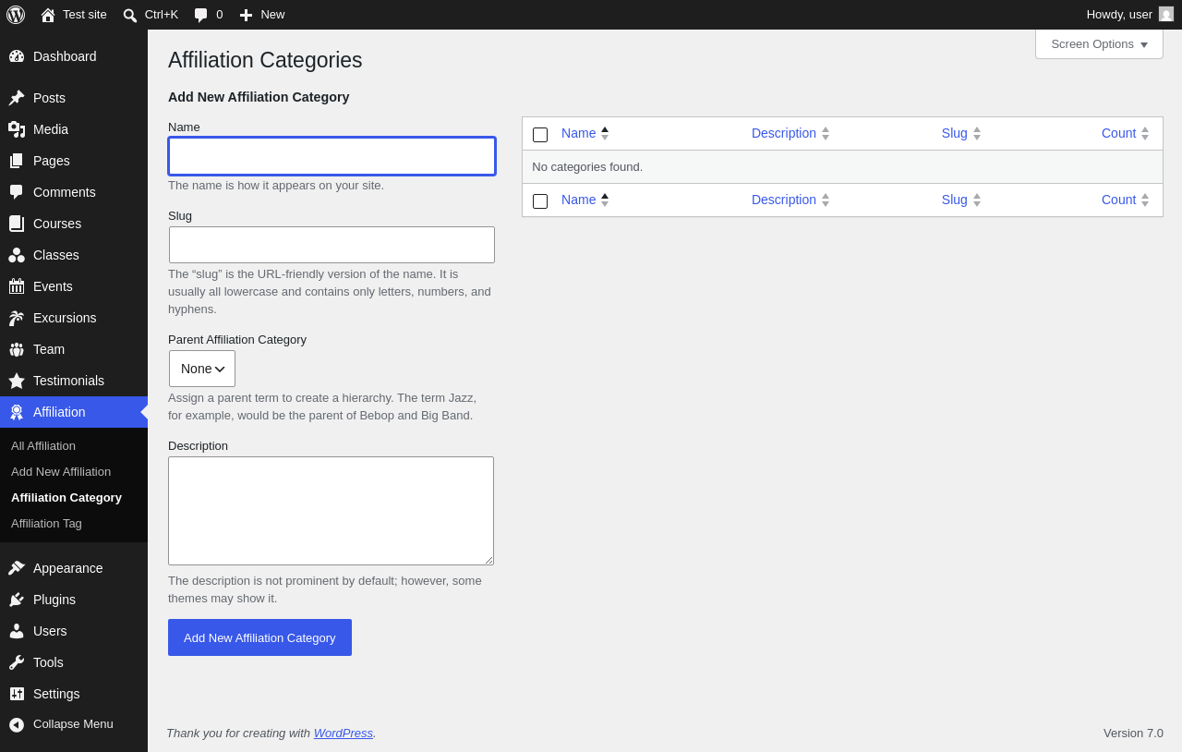Select Add New Affiliation in submenu
The width and height of the screenshot is (1182, 752).
pos(61,471)
